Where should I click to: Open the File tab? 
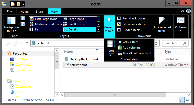click(9, 11)
